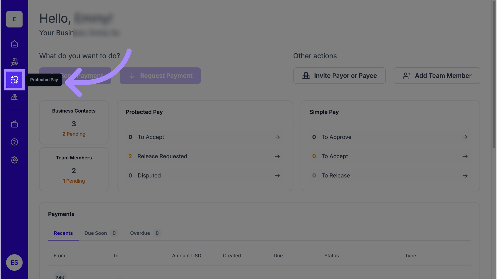
Task: Click the Request Payment button
Action: coord(160,76)
